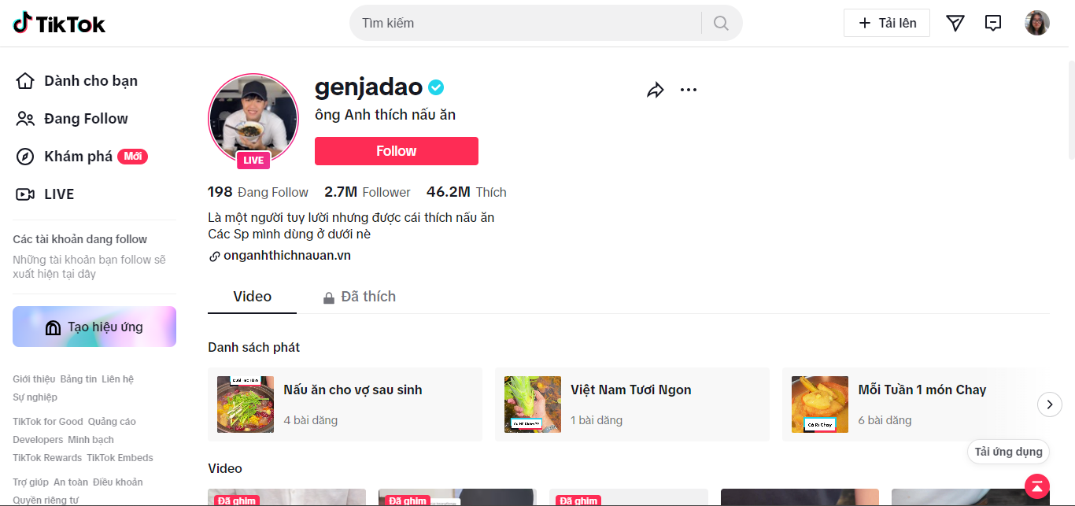This screenshot has height=506, width=1075.
Task: Open the three-dot more options menu
Action: (x=689, y=90)
